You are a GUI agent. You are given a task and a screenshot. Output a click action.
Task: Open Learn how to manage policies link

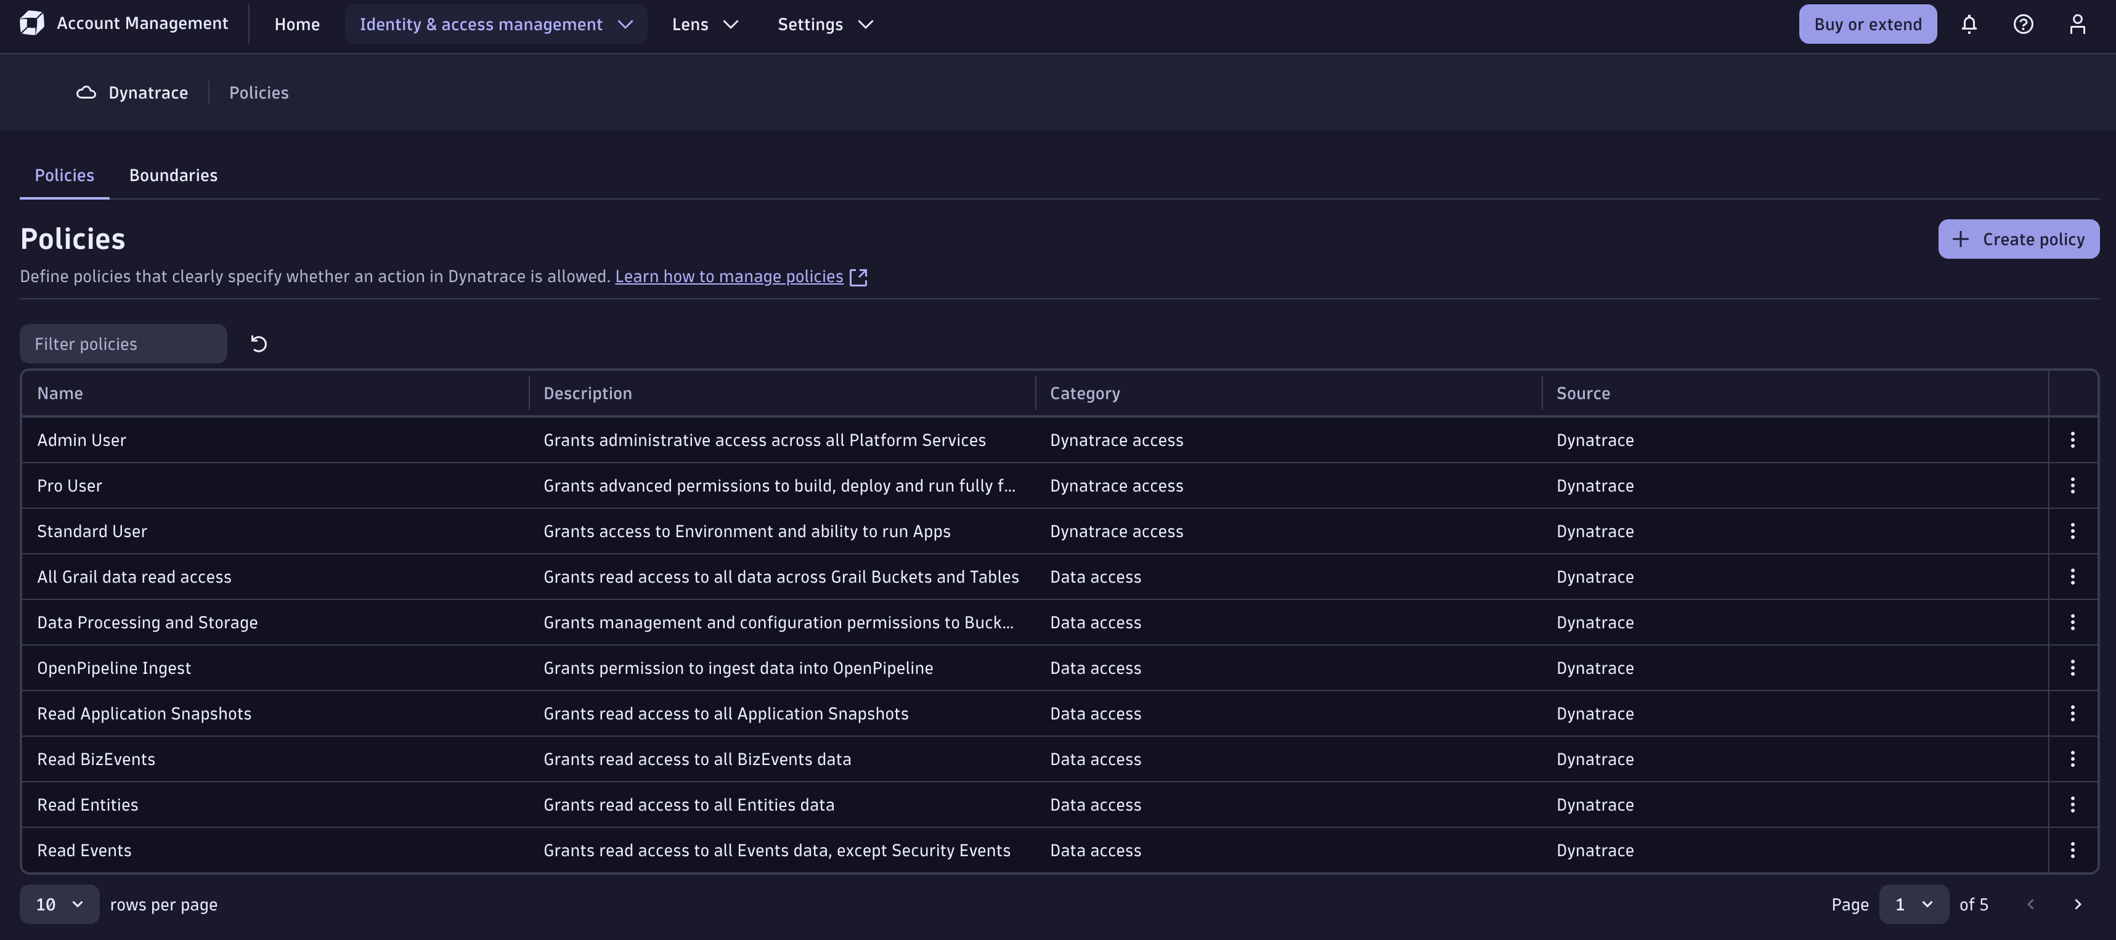click(730, 277)
